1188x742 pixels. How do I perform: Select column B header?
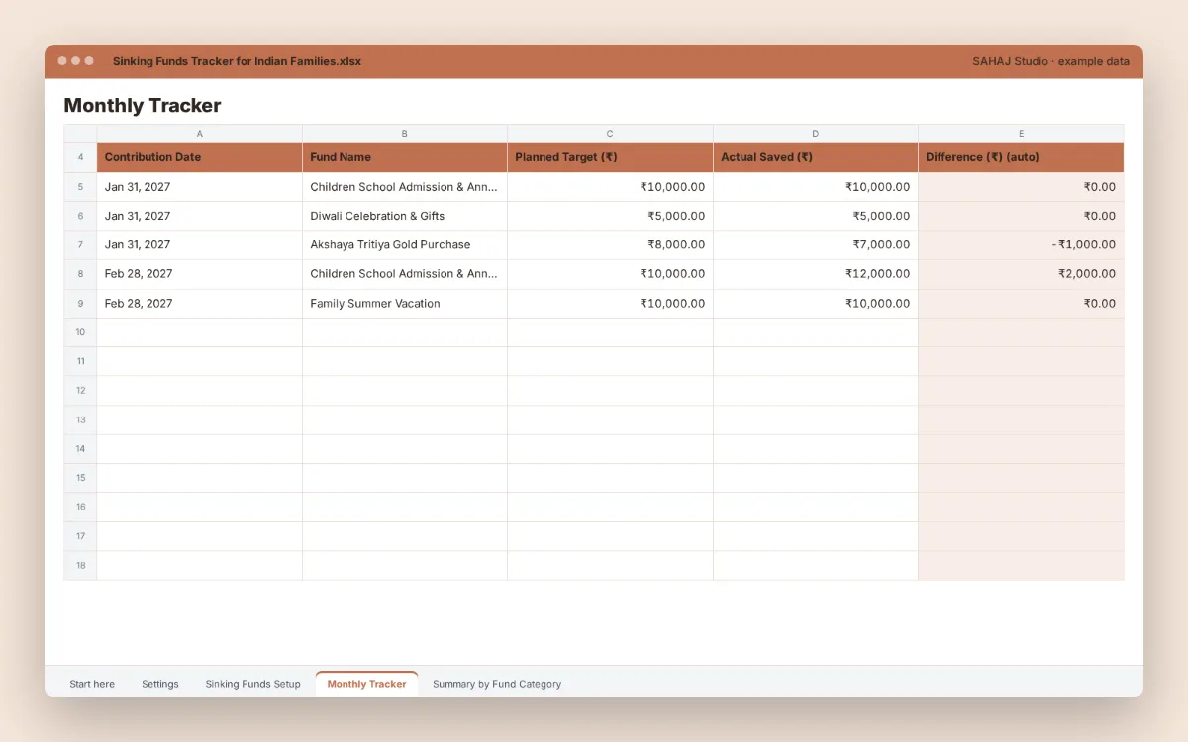[405, 133]
